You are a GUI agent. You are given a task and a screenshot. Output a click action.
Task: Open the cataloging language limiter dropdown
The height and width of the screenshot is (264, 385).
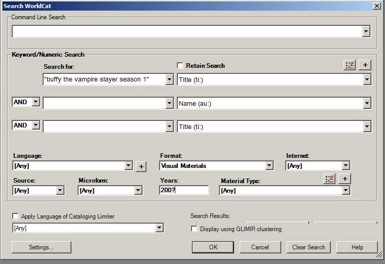pos(160,228)
